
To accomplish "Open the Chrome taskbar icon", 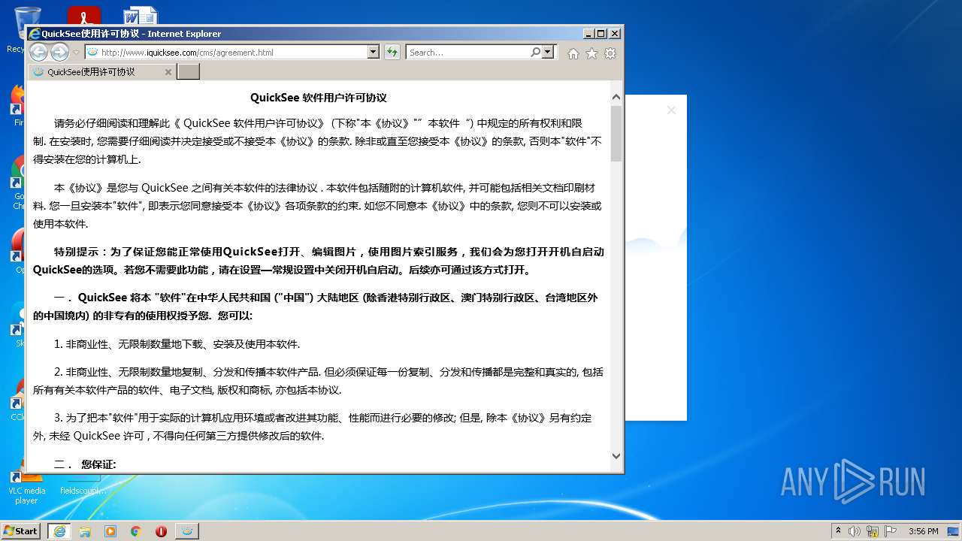I will point(136,530).
